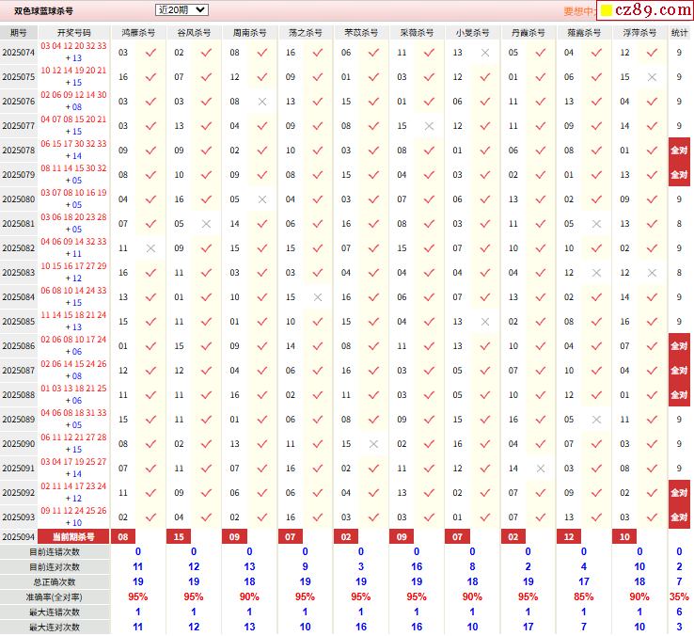
Task: Select the 荡之杀号 column header
Action: coord(306,33)
